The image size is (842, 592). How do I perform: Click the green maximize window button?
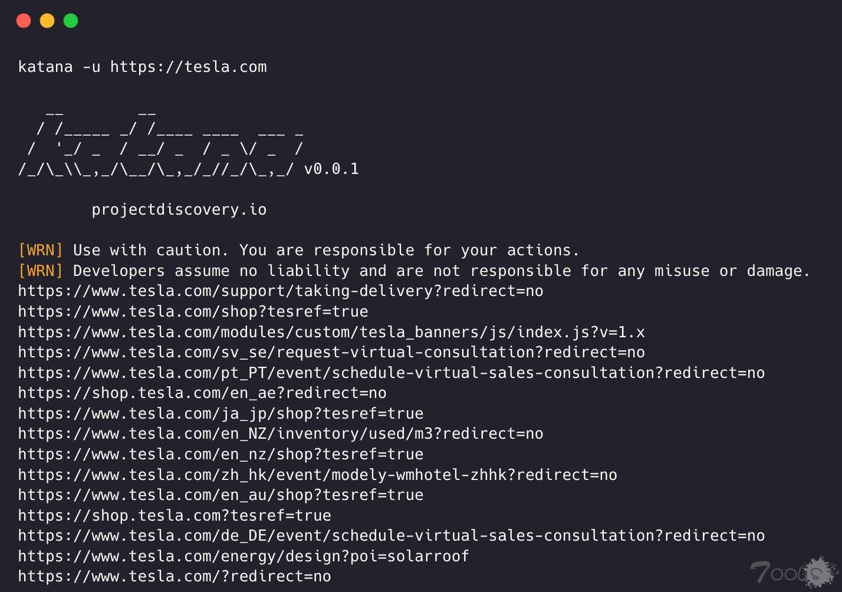tap(71, 21)
